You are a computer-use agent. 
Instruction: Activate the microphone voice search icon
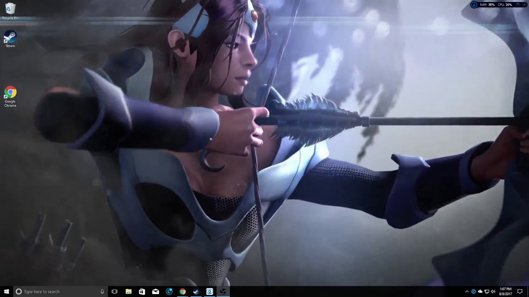102,292
